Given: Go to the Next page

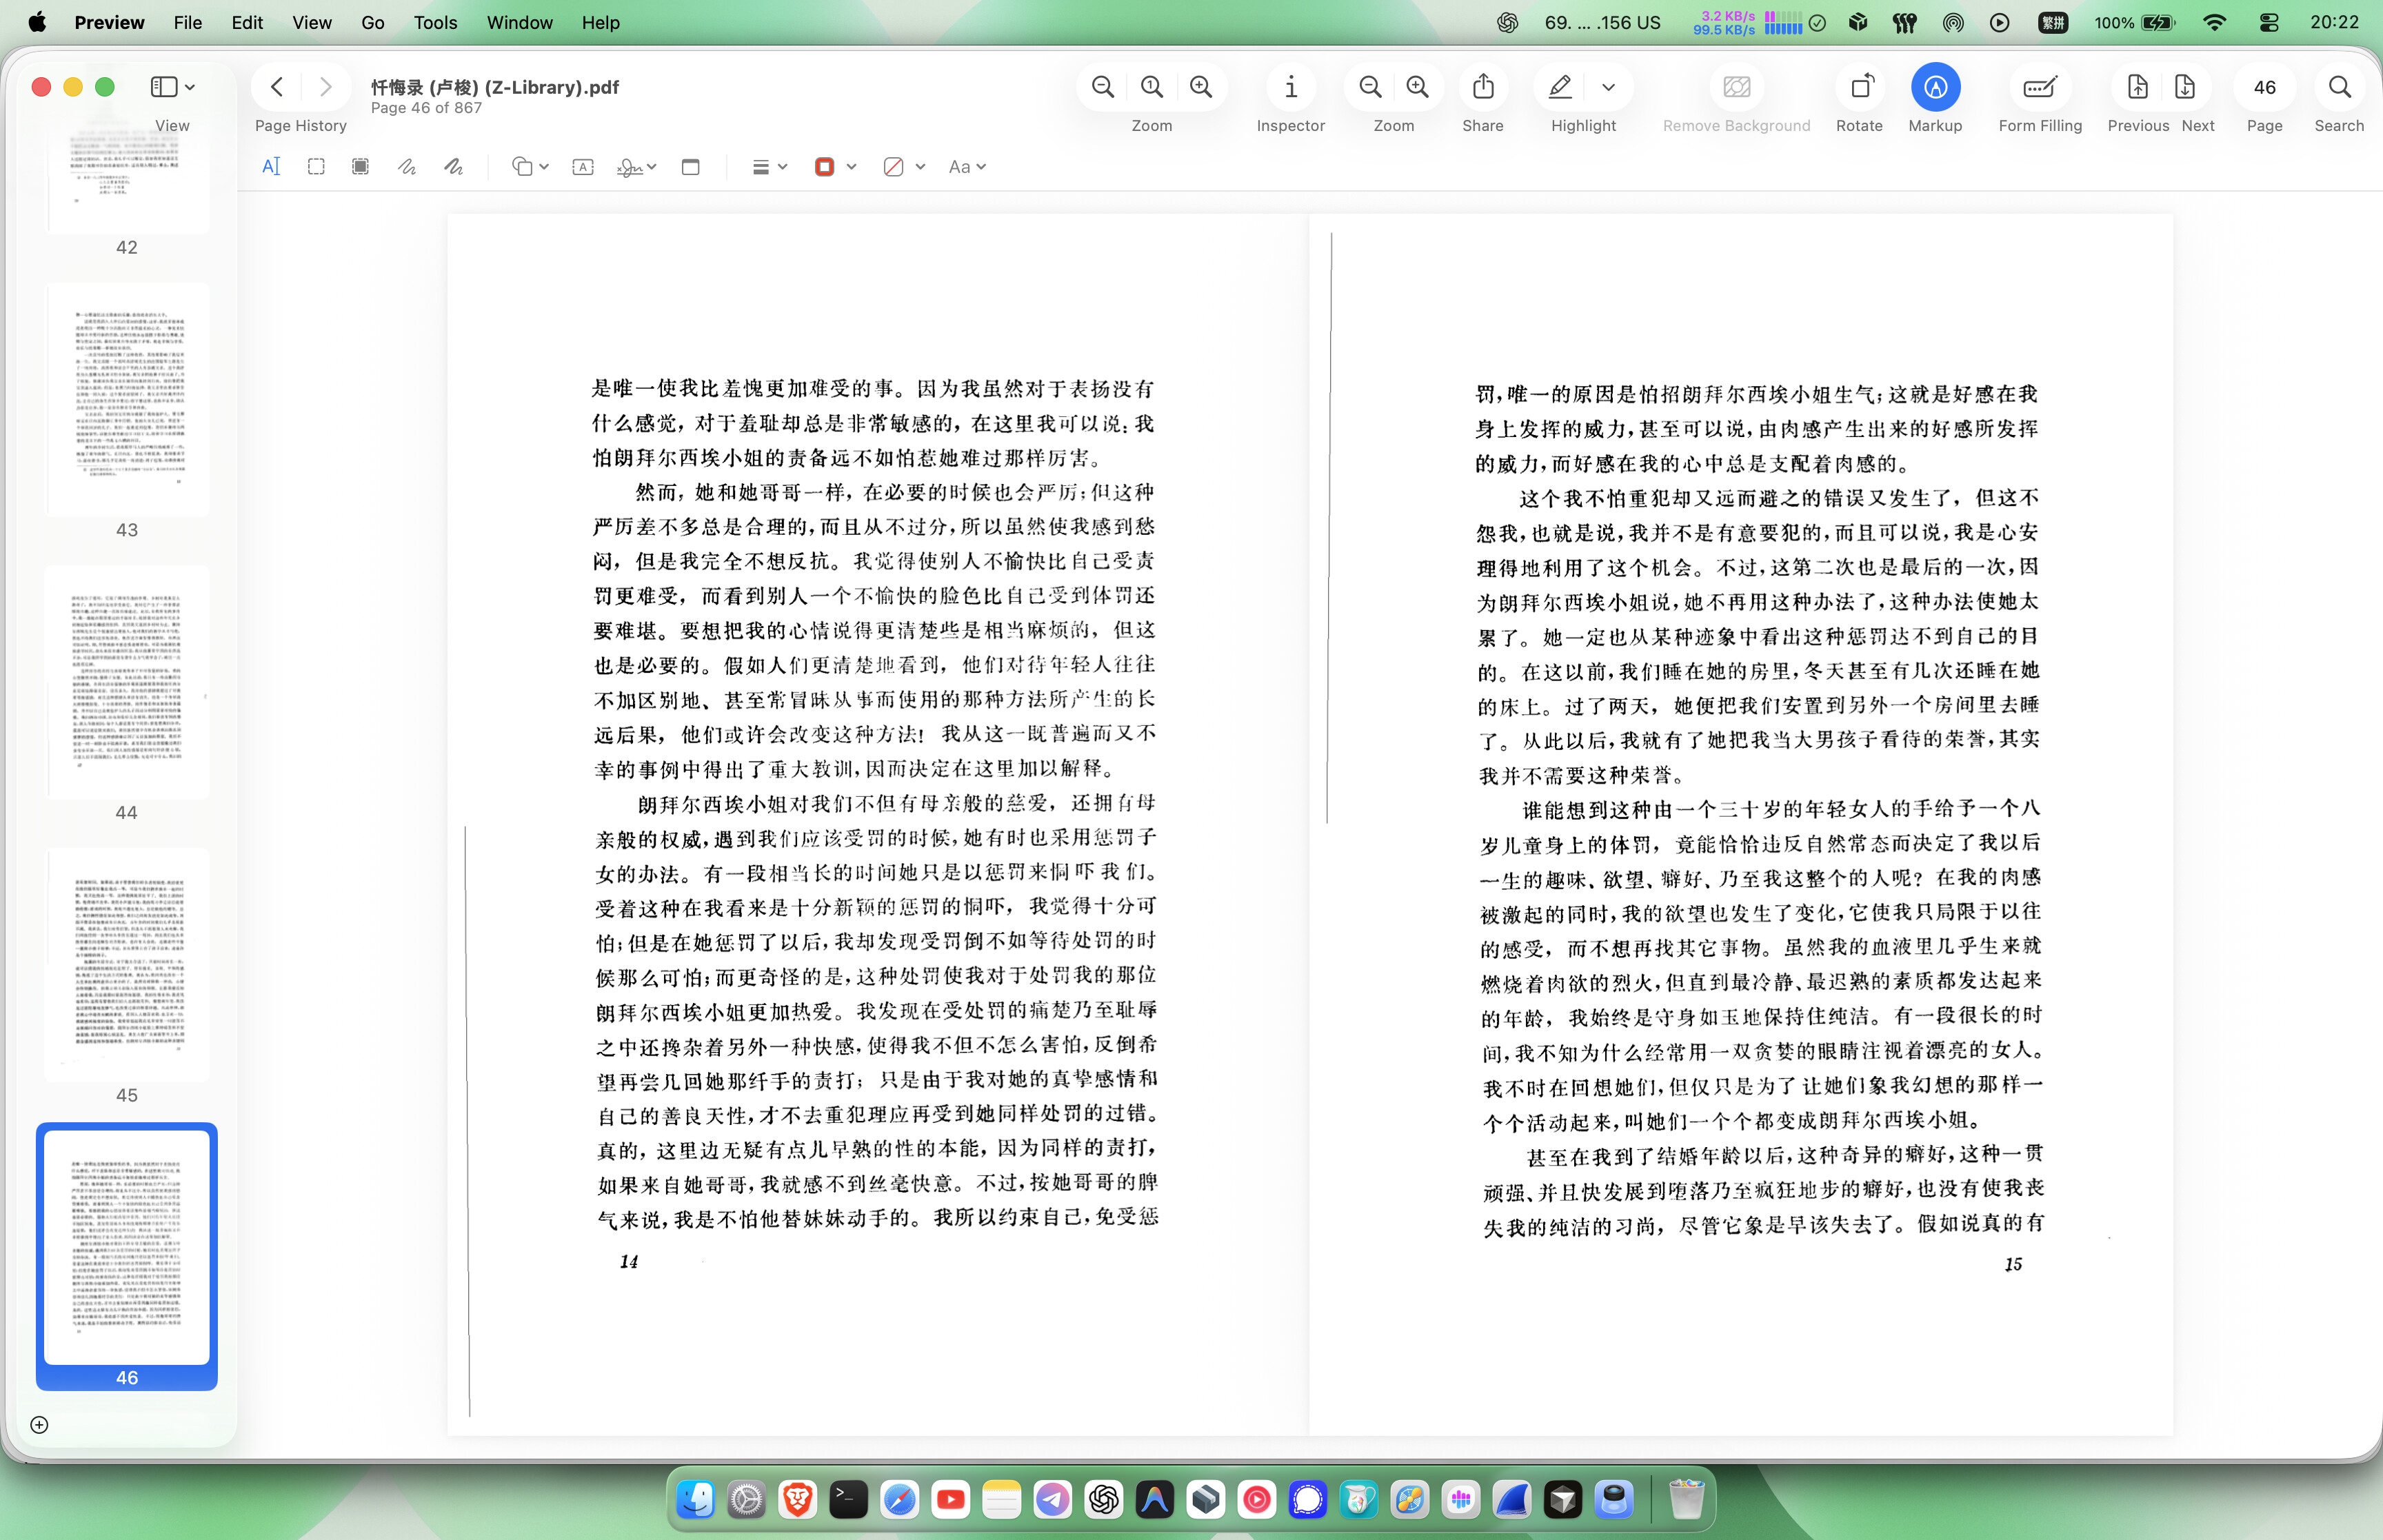Looking at the screenshot, I should (x=2184, y=88).
